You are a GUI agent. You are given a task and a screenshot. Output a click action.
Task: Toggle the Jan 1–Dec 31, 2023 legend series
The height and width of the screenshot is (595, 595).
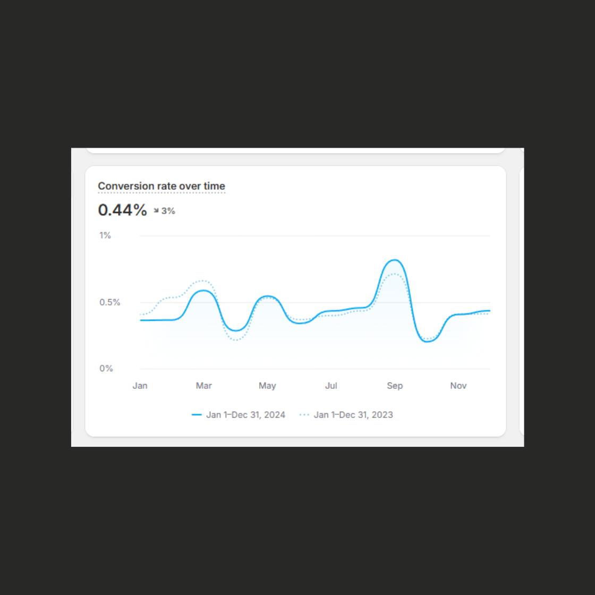pos(346,415)
